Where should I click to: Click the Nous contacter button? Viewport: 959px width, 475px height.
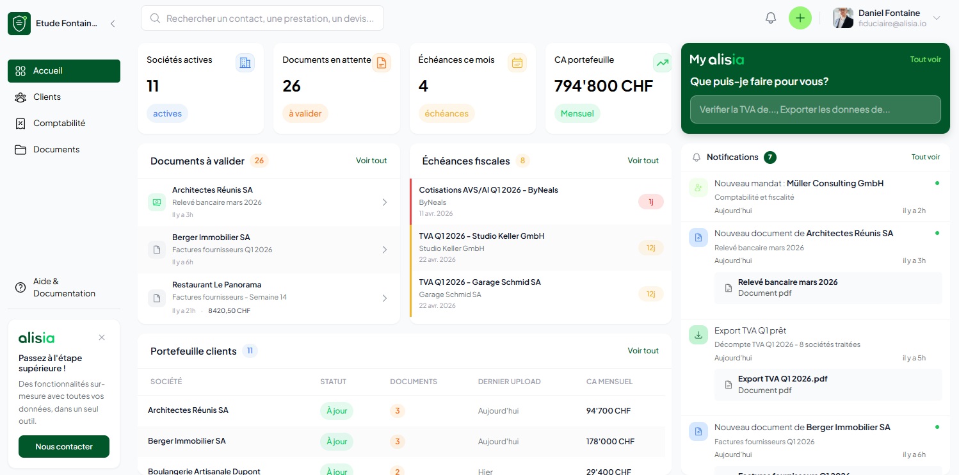(64, 447)
